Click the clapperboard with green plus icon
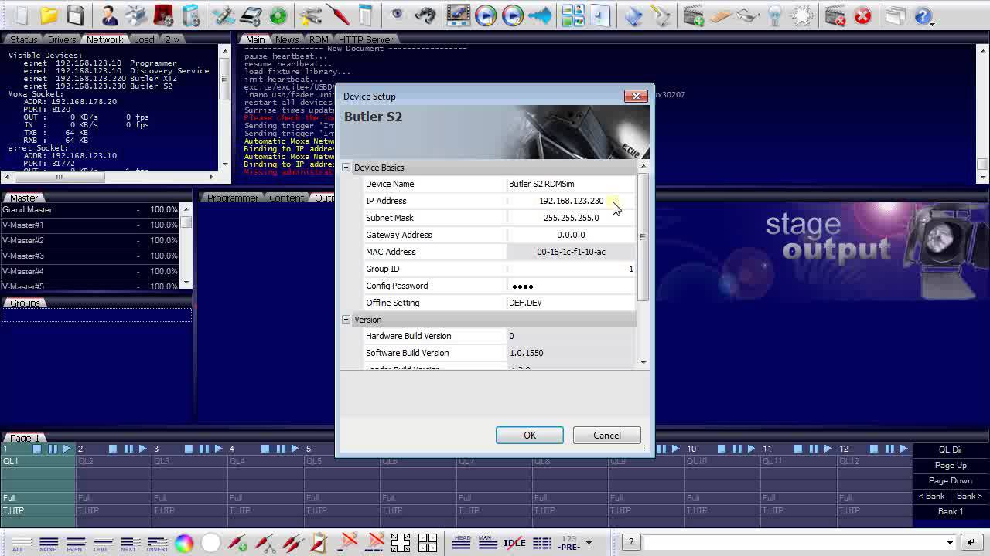990x556 pixels. (x=694, y=15)
